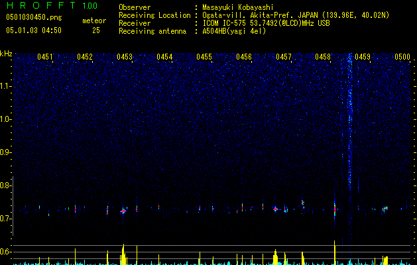Click the 0456 time marker
Image resolution: width=417 pixels, height=265 pixels.
coord(244,57)
